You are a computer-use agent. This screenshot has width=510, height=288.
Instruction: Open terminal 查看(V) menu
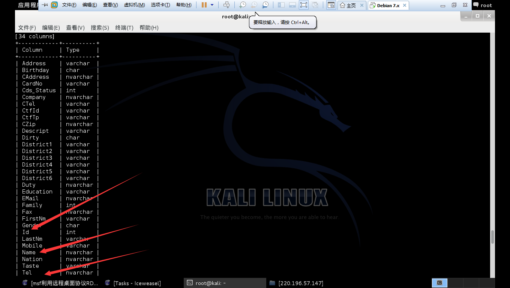click(75, 28)
